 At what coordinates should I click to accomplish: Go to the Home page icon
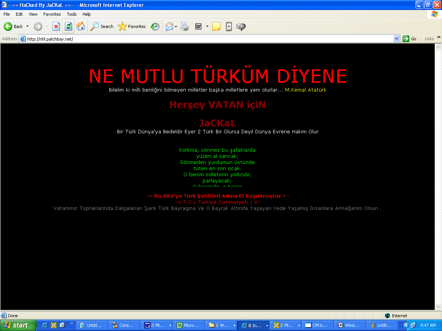pos(81,26)
